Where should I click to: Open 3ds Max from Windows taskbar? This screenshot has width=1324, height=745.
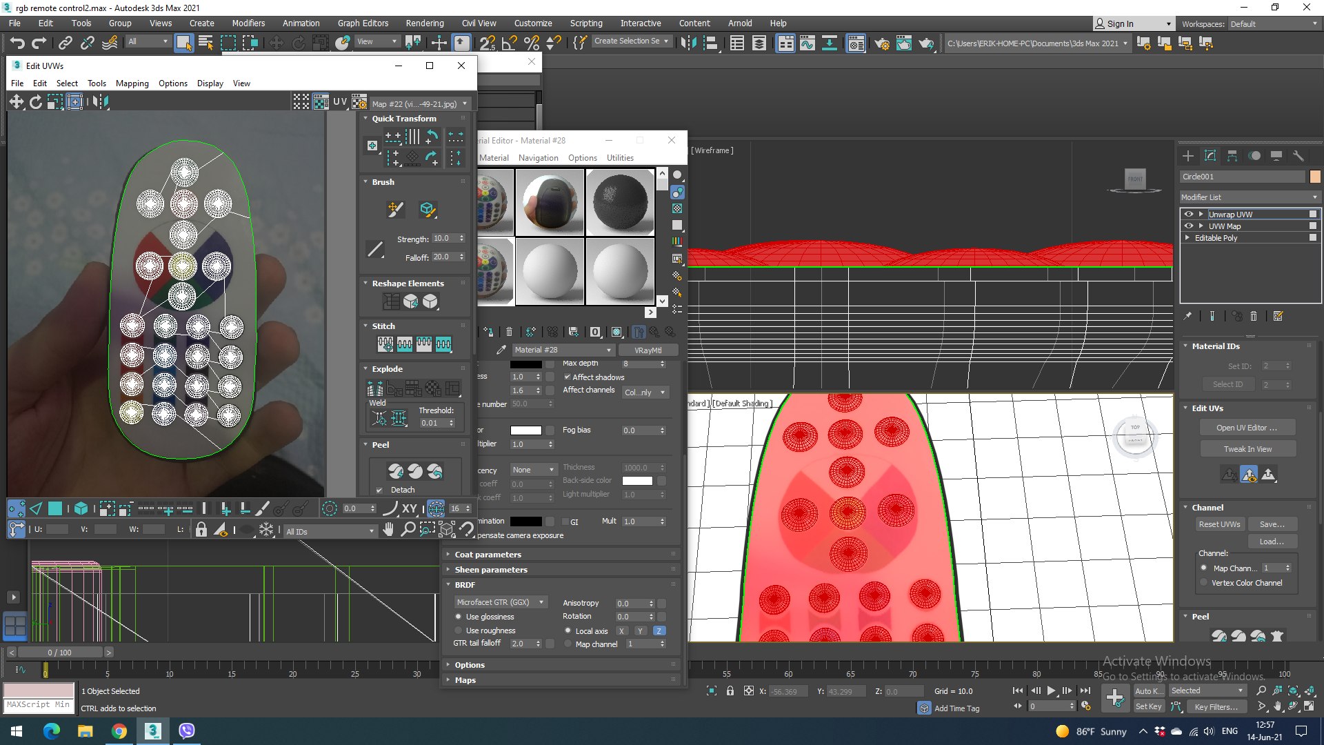pos(152,731)
